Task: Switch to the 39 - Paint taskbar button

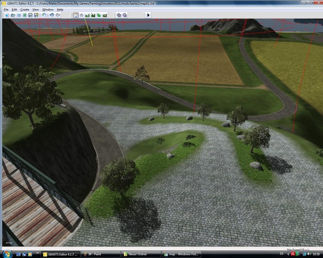Action: coord(100,254)
